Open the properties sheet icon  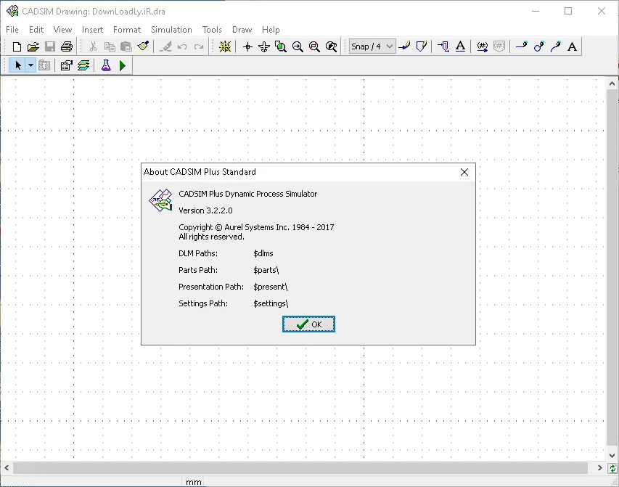[66, 65]
